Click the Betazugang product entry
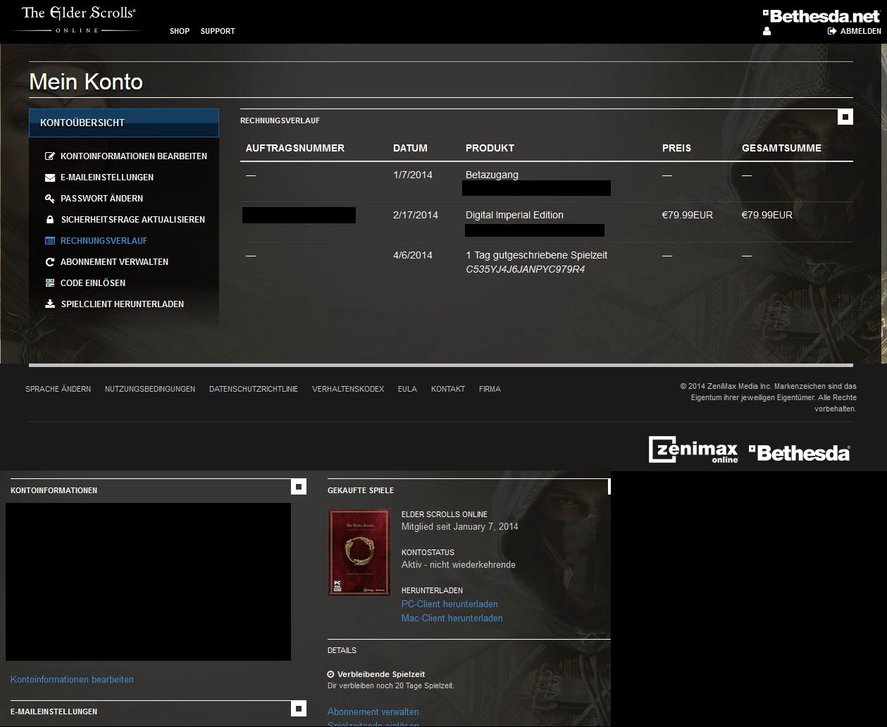 (x=492, y=175)
